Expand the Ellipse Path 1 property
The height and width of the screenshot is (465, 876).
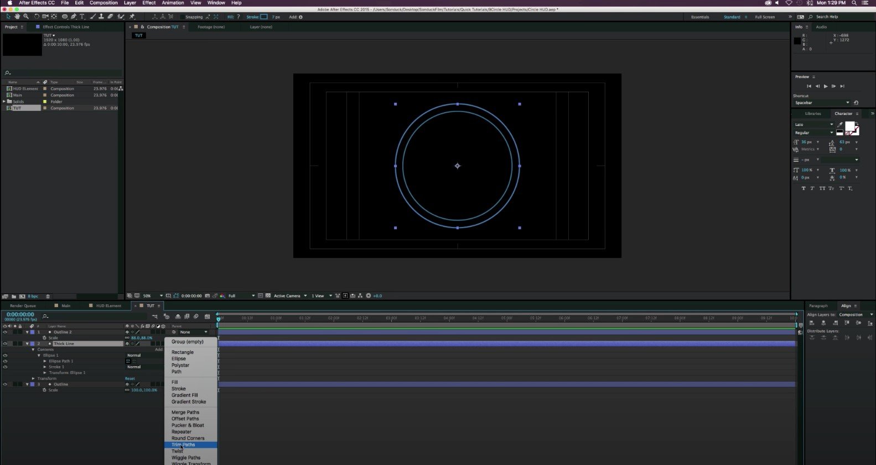[45, 361]
